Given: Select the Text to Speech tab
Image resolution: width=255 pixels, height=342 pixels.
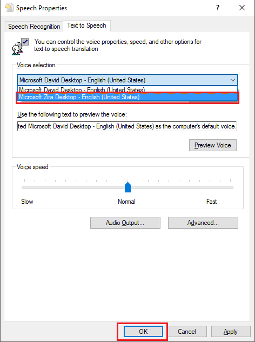Looking at the screenshot, I should click(86, 25).
